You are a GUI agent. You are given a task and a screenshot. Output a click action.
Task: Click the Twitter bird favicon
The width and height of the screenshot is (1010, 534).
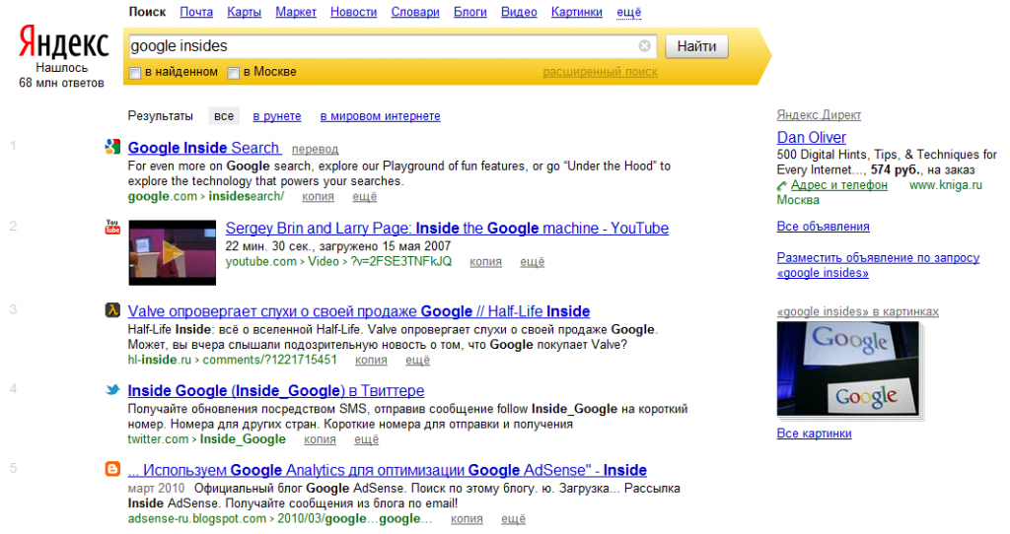(x=112, y=389)
